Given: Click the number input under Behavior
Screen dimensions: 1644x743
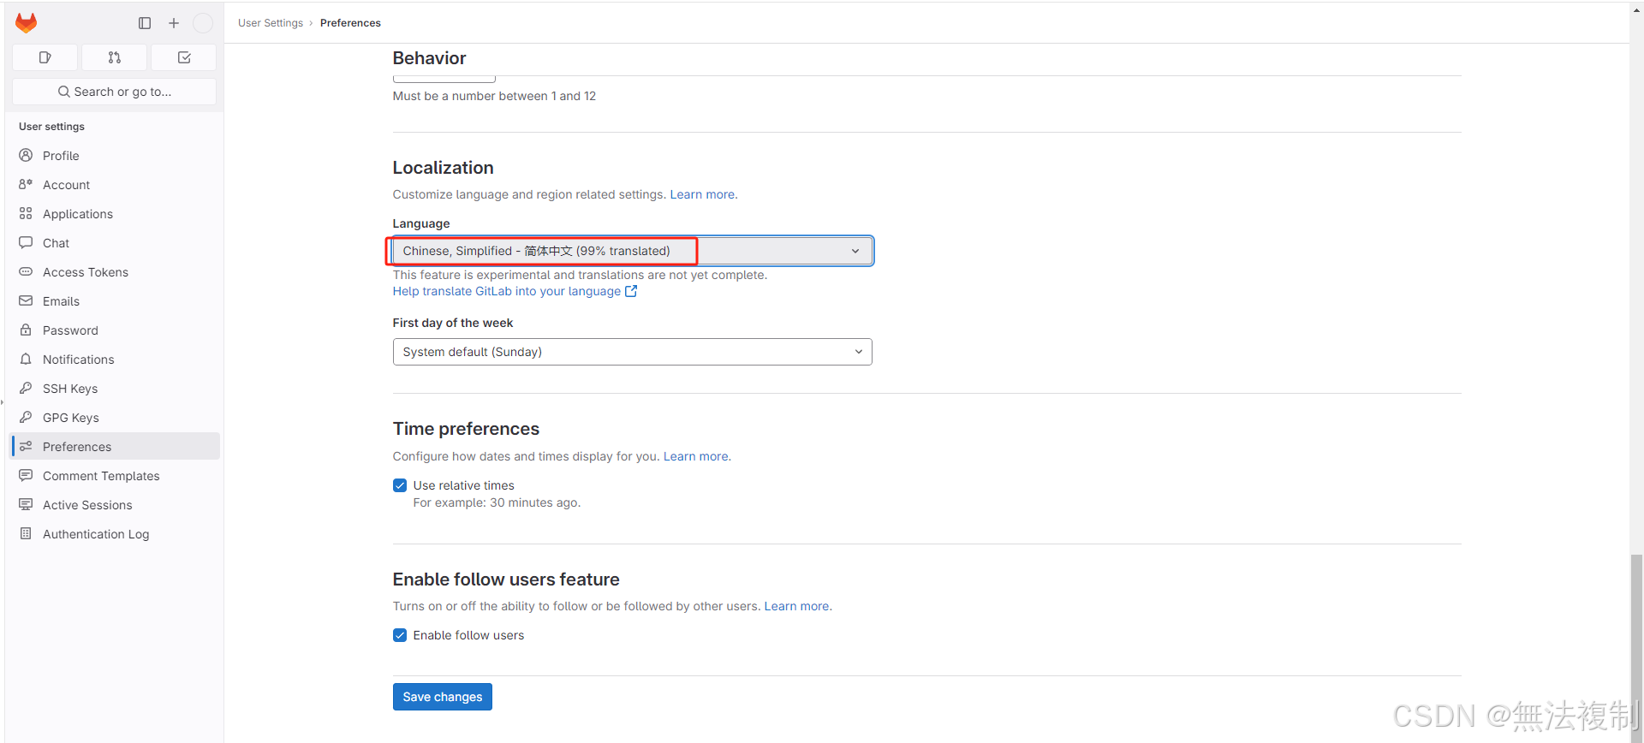Looking at the screenshot, I should pos(444,78).
